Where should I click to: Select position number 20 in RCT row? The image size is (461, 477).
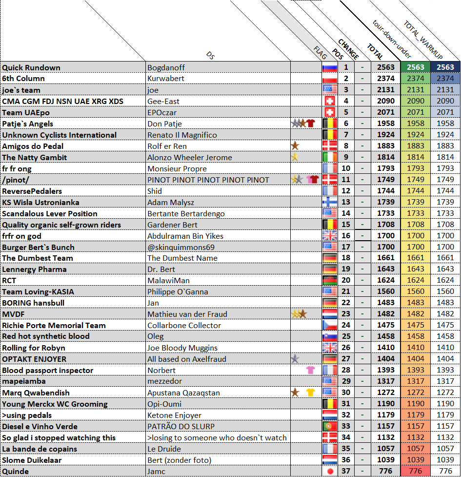(346, 280)
